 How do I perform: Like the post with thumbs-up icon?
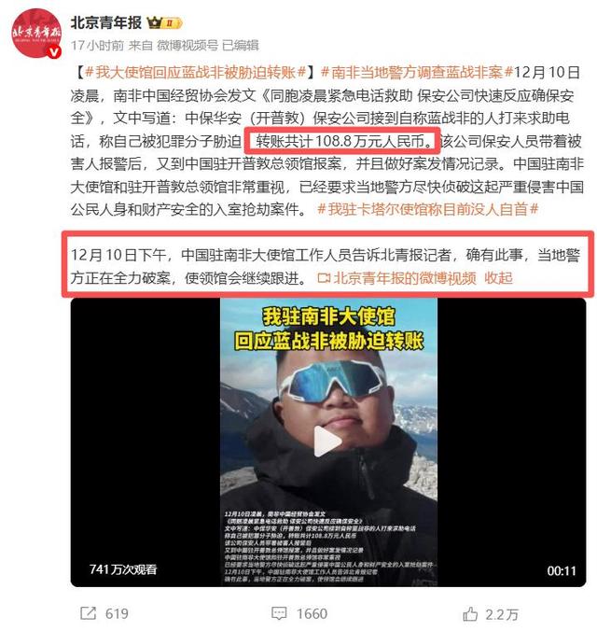click(470, 613)
